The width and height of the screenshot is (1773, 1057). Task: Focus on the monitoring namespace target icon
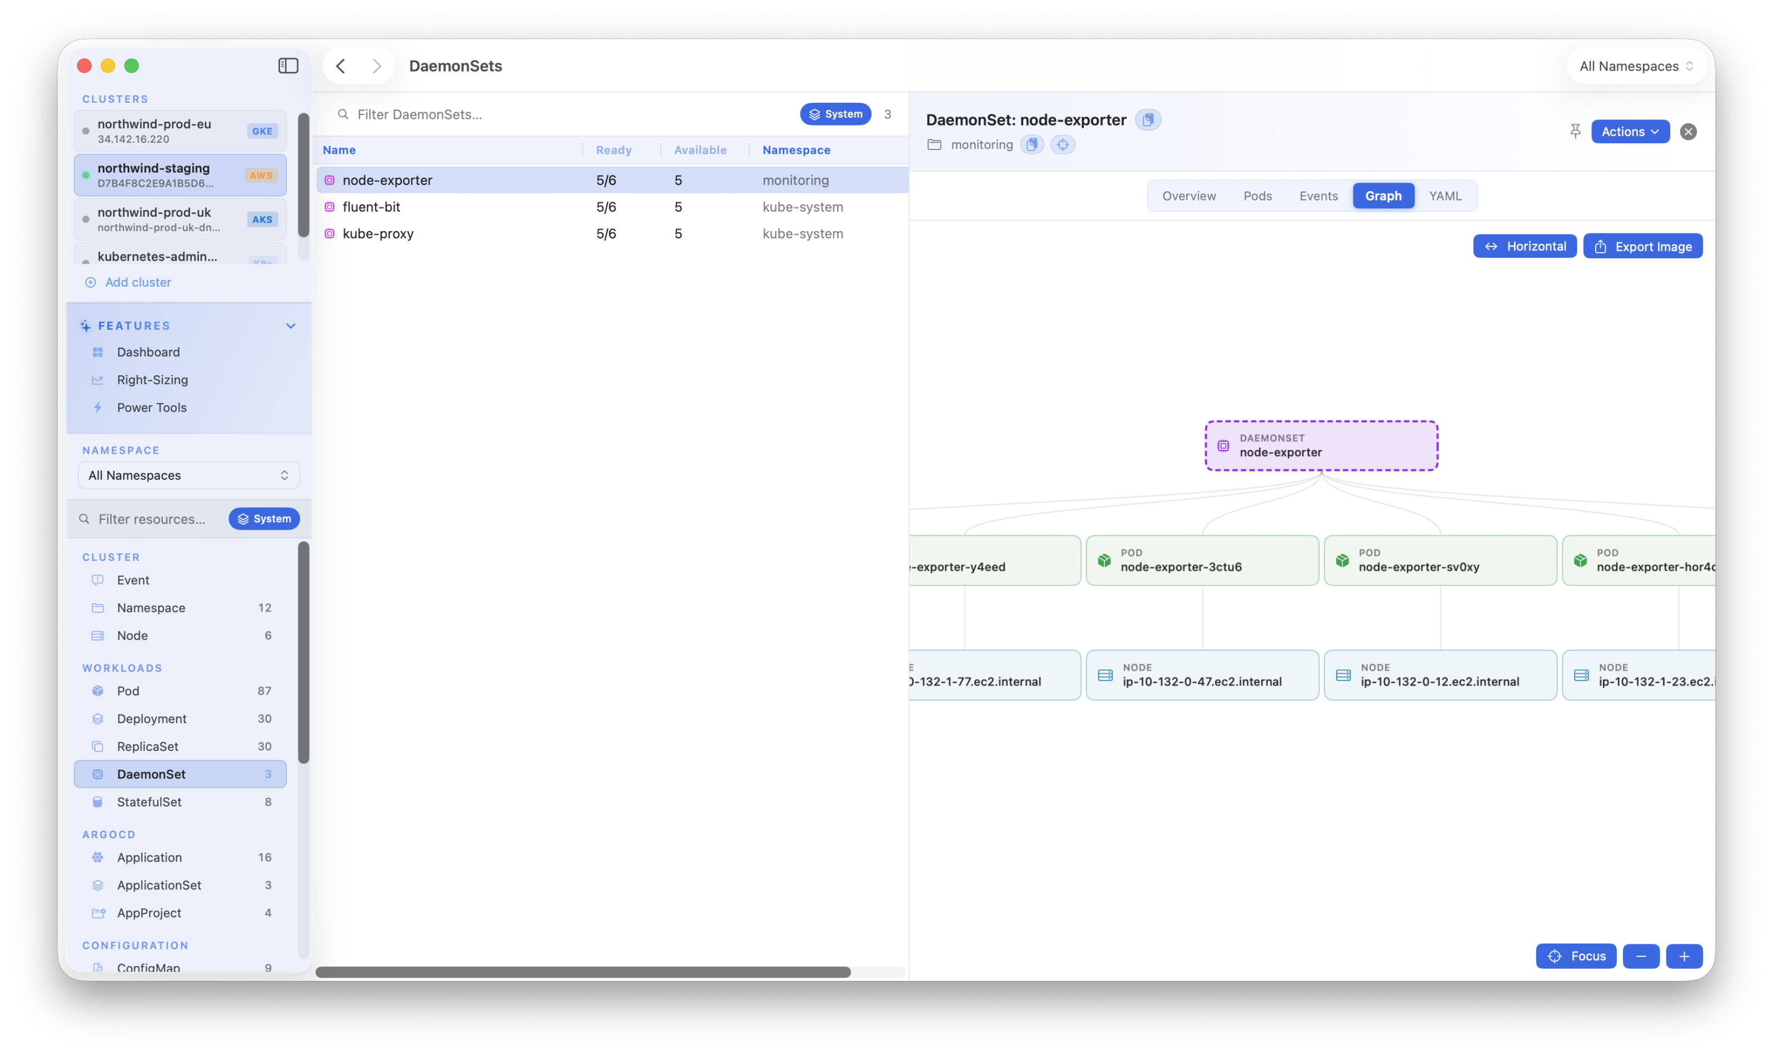1063,144
